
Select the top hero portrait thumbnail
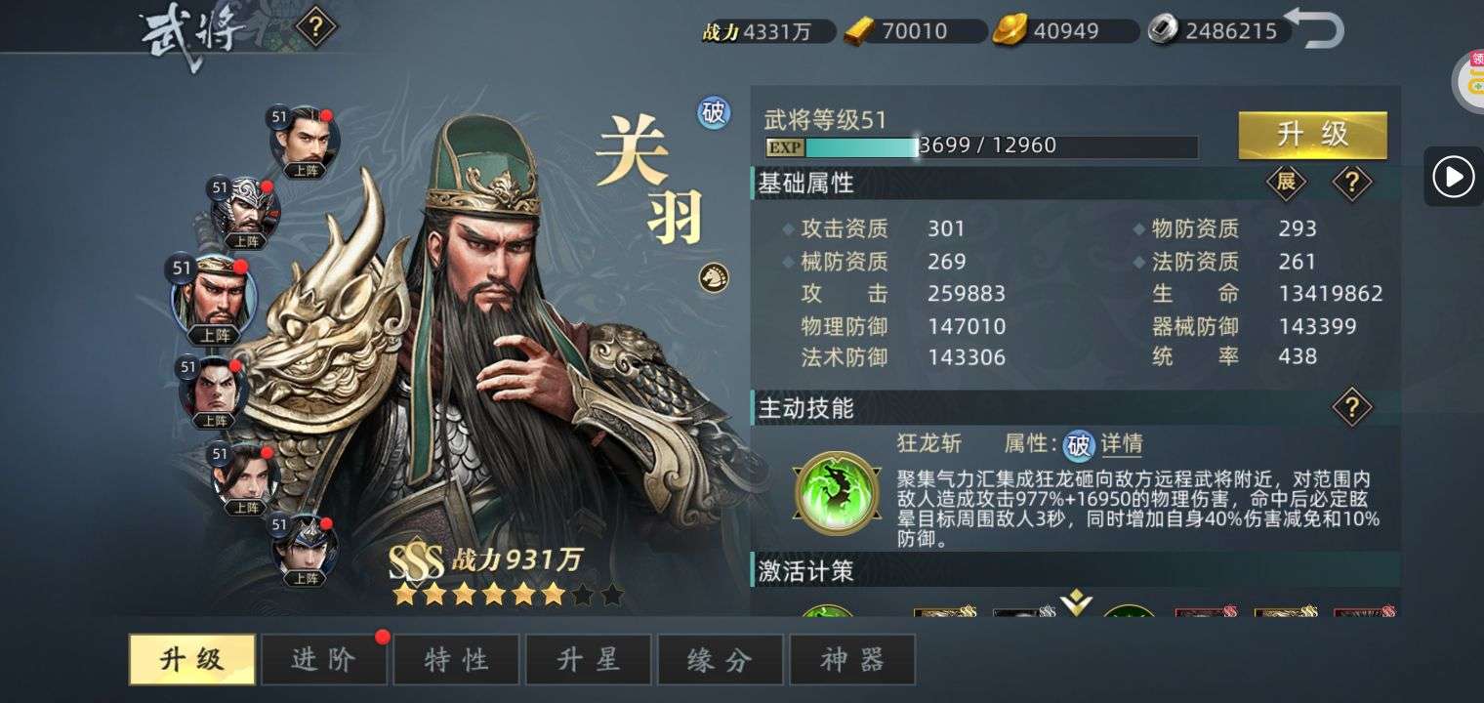[x=305, y=143]
